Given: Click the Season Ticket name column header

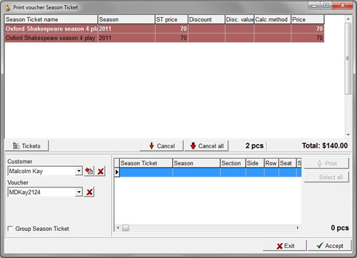Looking at the screenshot, I should coord(51,19).
